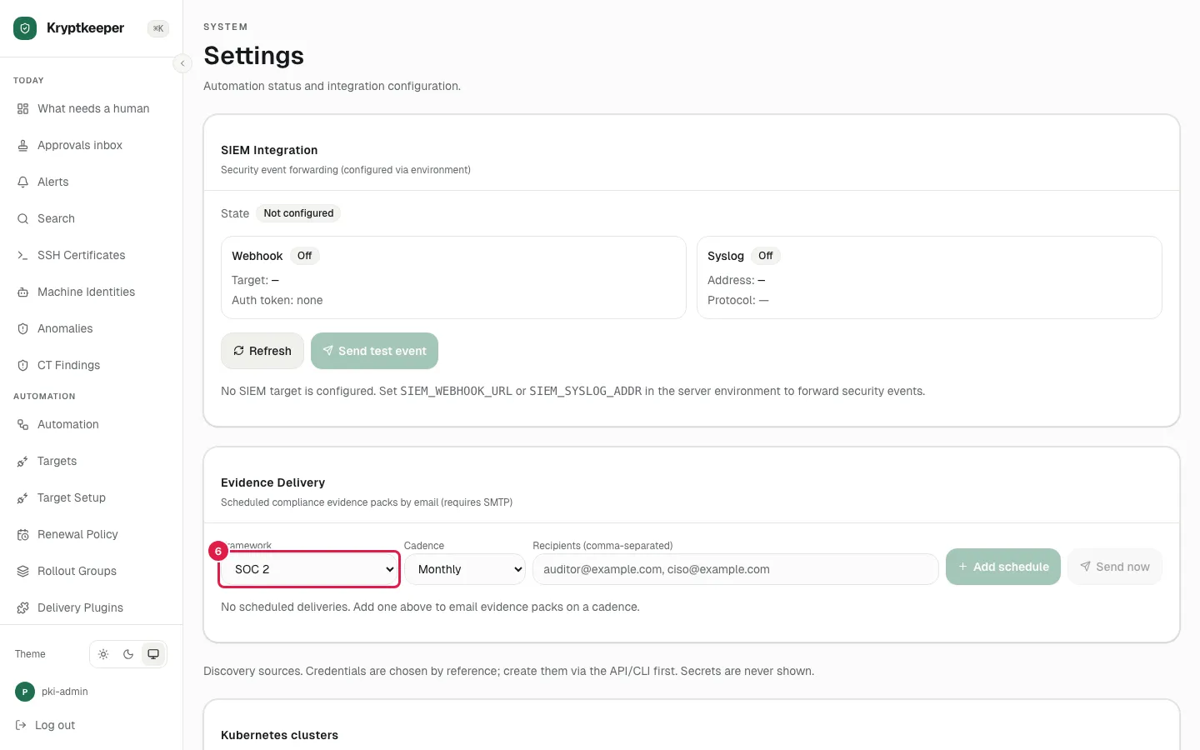Click the Syslog 'Off' status badge
Screen dimensions: 1200x750
(766, 256)
